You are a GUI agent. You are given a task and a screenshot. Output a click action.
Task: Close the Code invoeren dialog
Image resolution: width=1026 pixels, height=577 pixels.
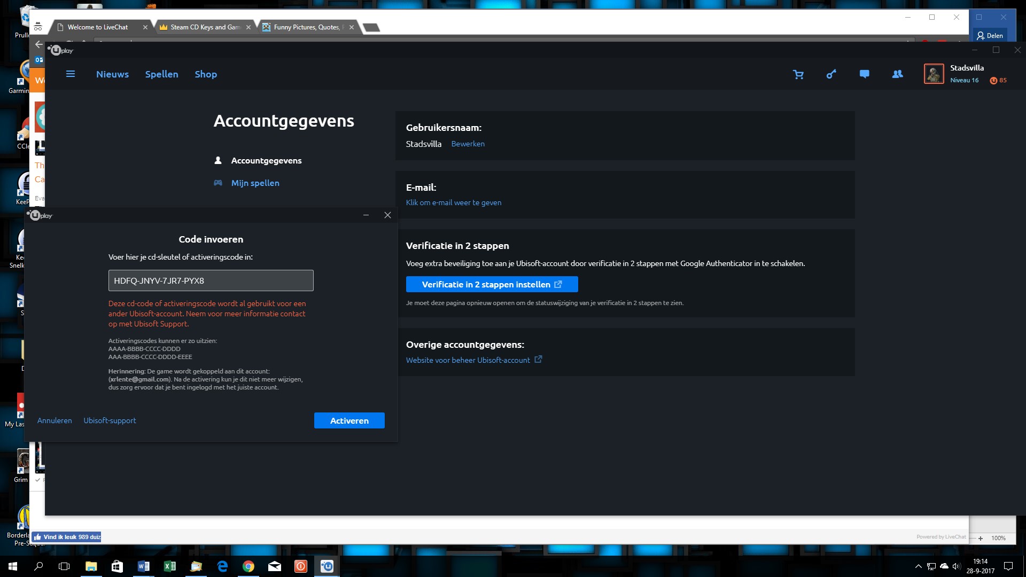tap(387, 215)
